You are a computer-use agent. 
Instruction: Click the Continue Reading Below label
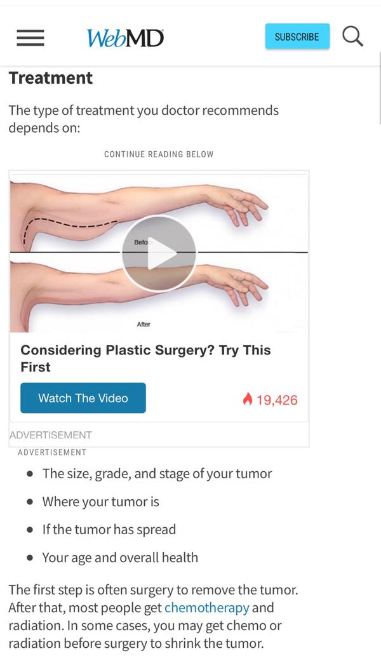(x=159, y=154)
